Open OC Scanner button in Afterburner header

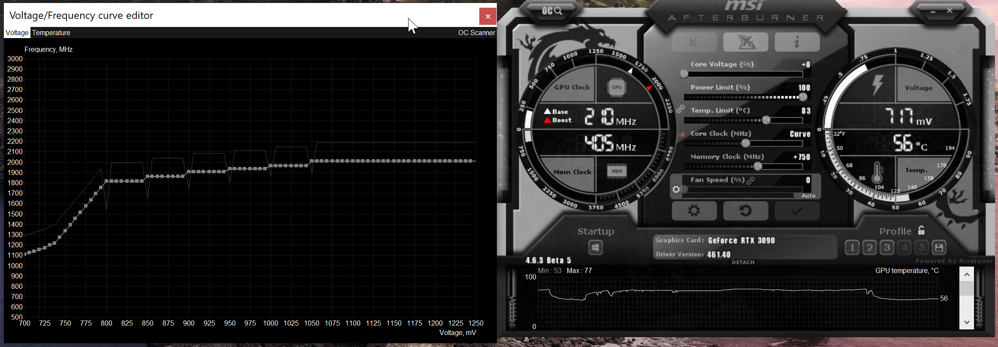pos(552,11)
